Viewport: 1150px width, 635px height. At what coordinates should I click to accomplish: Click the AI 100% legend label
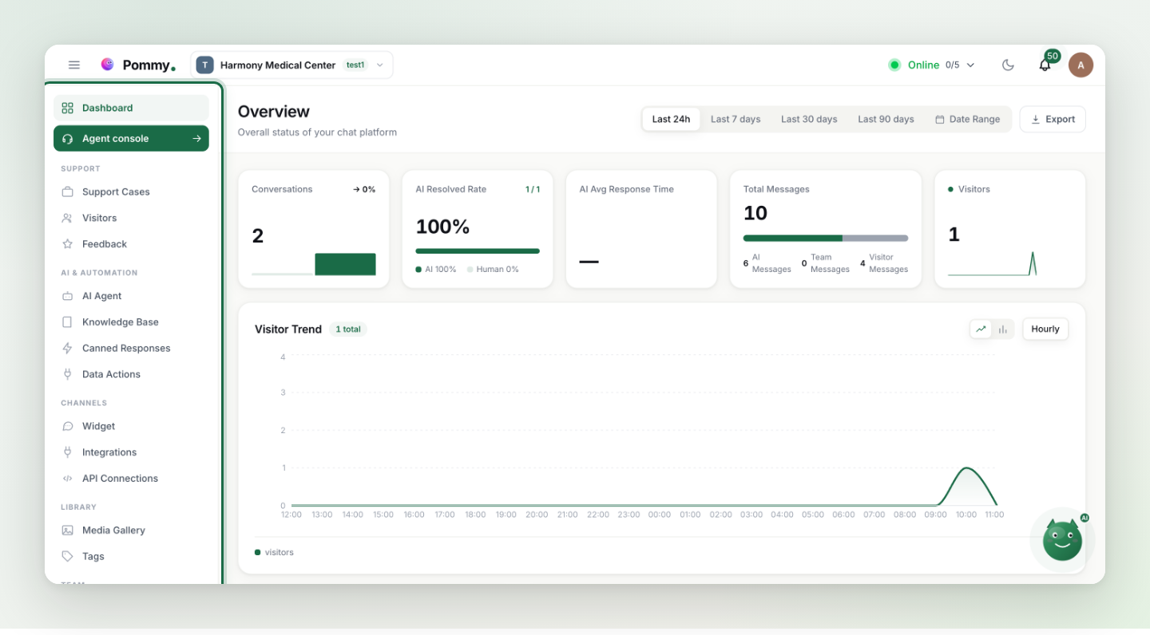tap(436, 270)
